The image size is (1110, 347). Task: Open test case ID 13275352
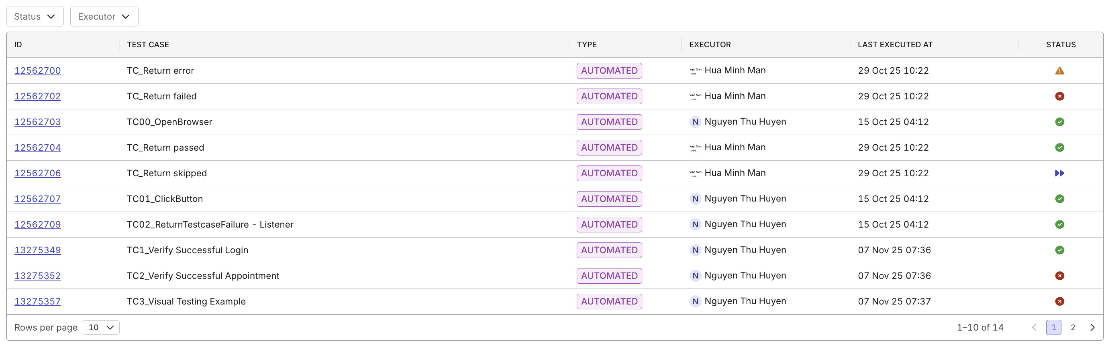click(37, 276)
